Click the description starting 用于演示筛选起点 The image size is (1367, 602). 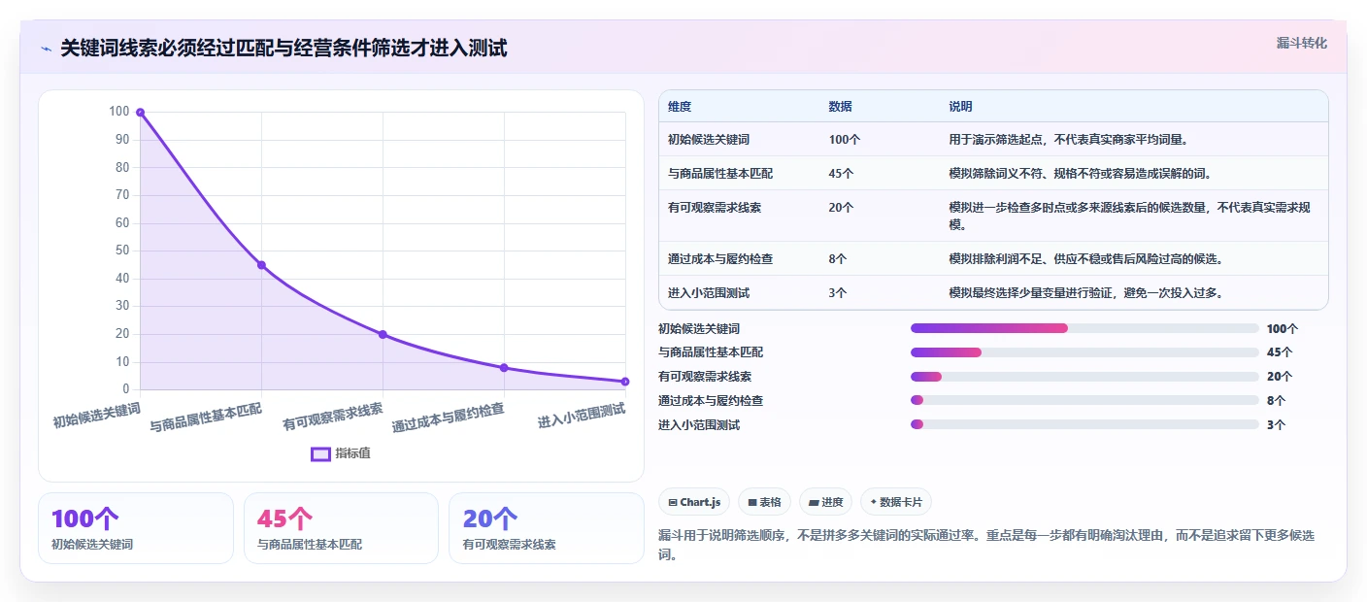pos(1069,139)
